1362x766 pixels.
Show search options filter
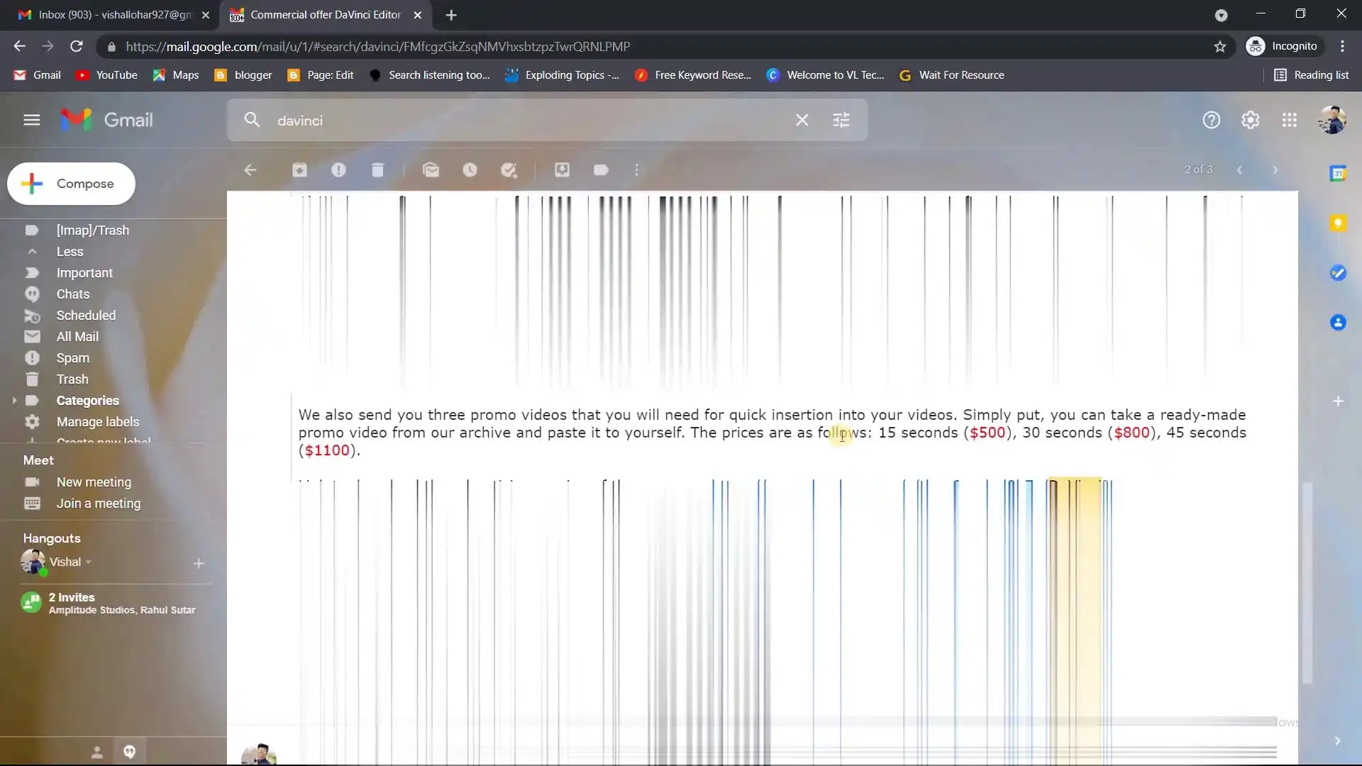841,121
